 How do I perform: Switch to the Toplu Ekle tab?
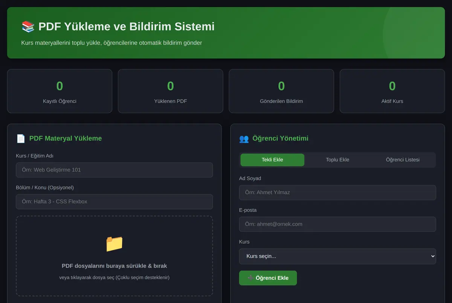337,160
